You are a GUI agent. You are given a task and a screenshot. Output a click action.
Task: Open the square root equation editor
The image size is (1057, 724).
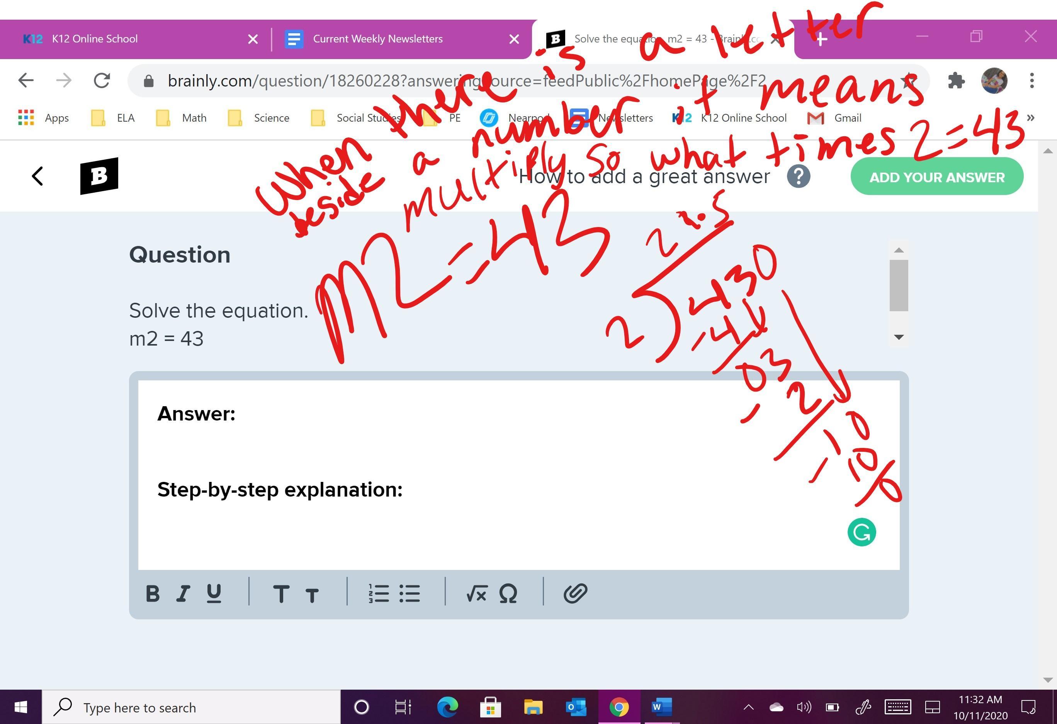coord(476,593)
